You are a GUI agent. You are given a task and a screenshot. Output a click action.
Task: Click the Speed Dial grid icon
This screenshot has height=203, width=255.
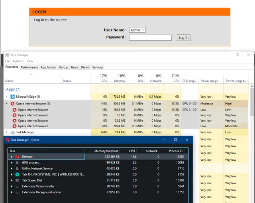pos(17,180)
